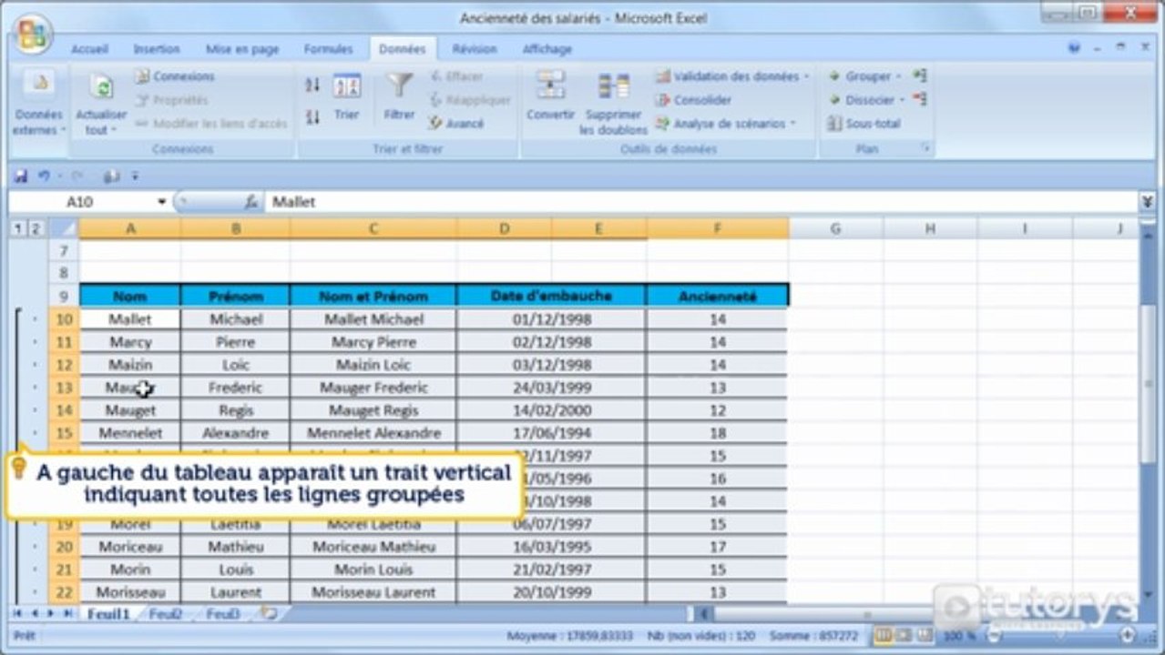Sort descending Z to A
Viewport: 1165px width, 655px height.
[312, 116]
